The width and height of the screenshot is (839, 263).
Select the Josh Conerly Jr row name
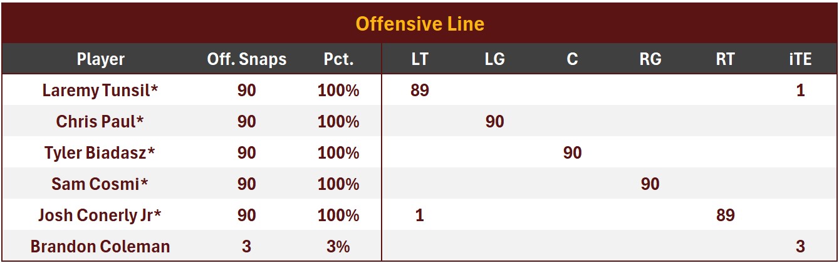coord(100,216)
